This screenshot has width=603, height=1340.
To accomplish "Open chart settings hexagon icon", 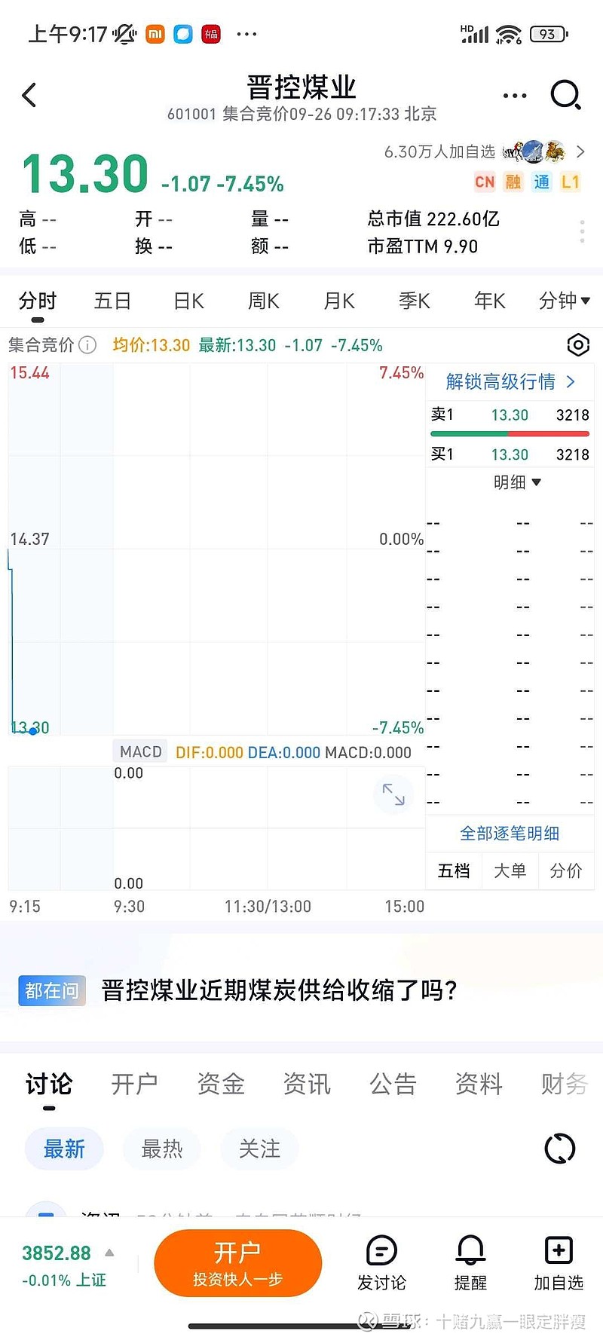I will tap(577, 345).
